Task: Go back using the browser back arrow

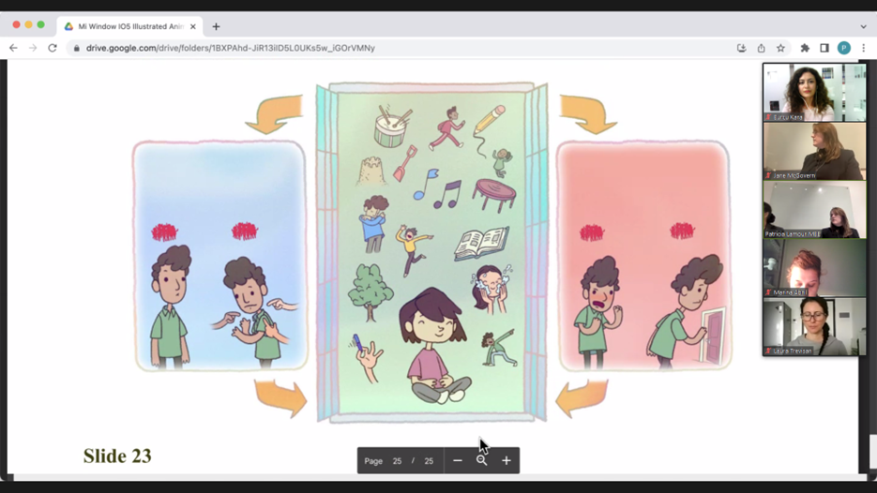Action: pyautogui.click(x=13, y=48)
